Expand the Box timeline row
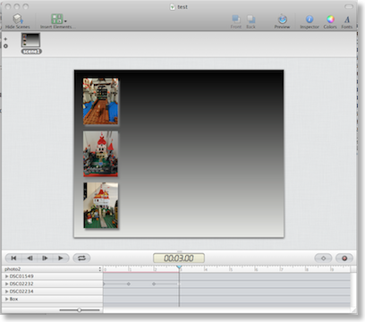Viewport: 365px width, 322px height. (6, 299)
